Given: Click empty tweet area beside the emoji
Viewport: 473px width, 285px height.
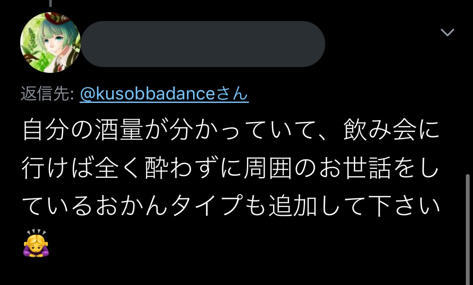Looking at the screenshot, I should (x=241, y=243).
